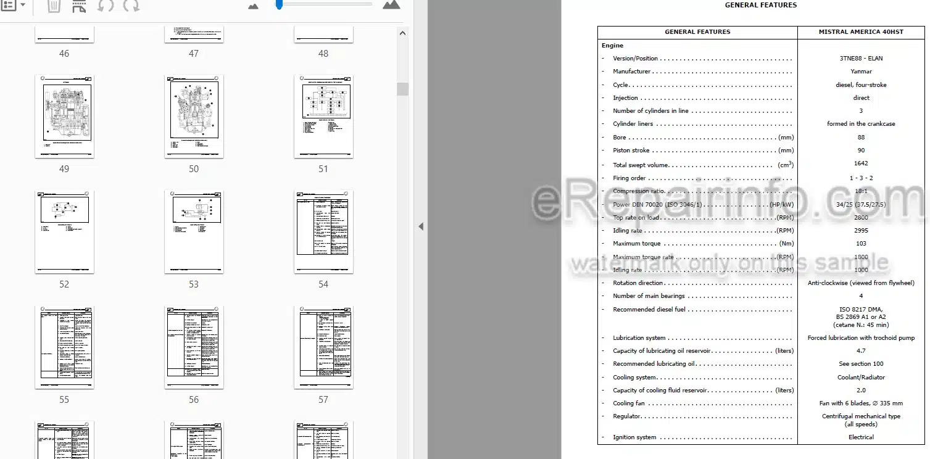Click the 'Piston stroke' row label
Viewport: 930px width, 459px height.
[x=632, y=151]
